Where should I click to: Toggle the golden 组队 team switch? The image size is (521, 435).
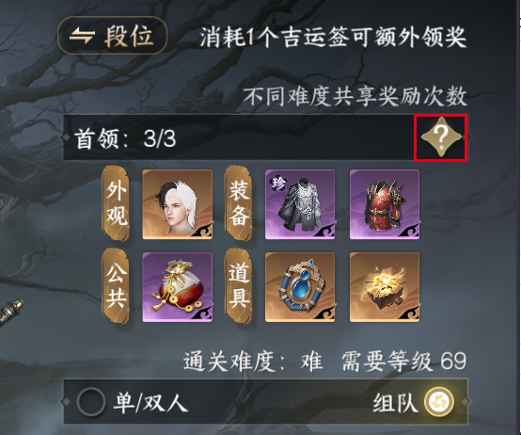tap(439, 402)
